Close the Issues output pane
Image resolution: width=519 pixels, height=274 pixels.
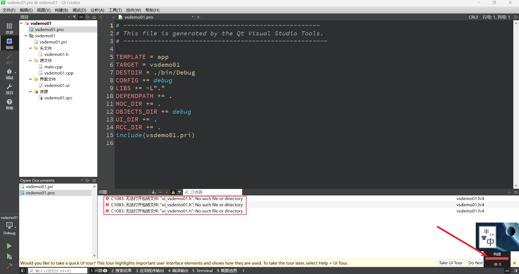516,192
